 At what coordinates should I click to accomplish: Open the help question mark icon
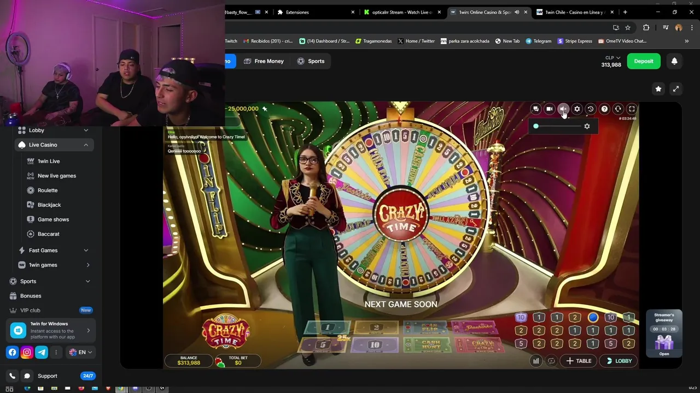pyautogui.click(x=604, y=109)
